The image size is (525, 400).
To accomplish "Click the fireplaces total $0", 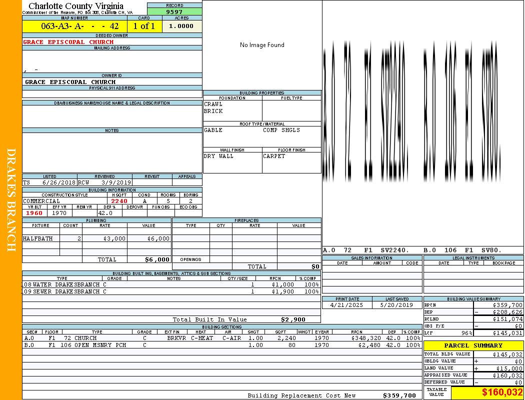I will click(315, 266).
